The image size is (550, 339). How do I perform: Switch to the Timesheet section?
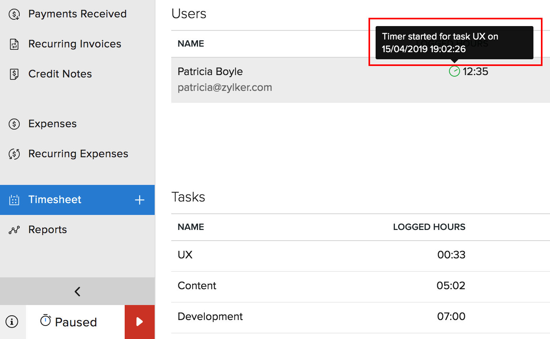point(55,200)
